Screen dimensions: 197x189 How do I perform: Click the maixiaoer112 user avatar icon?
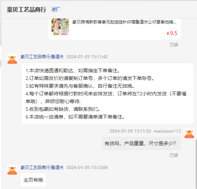[x=189, y=133]
